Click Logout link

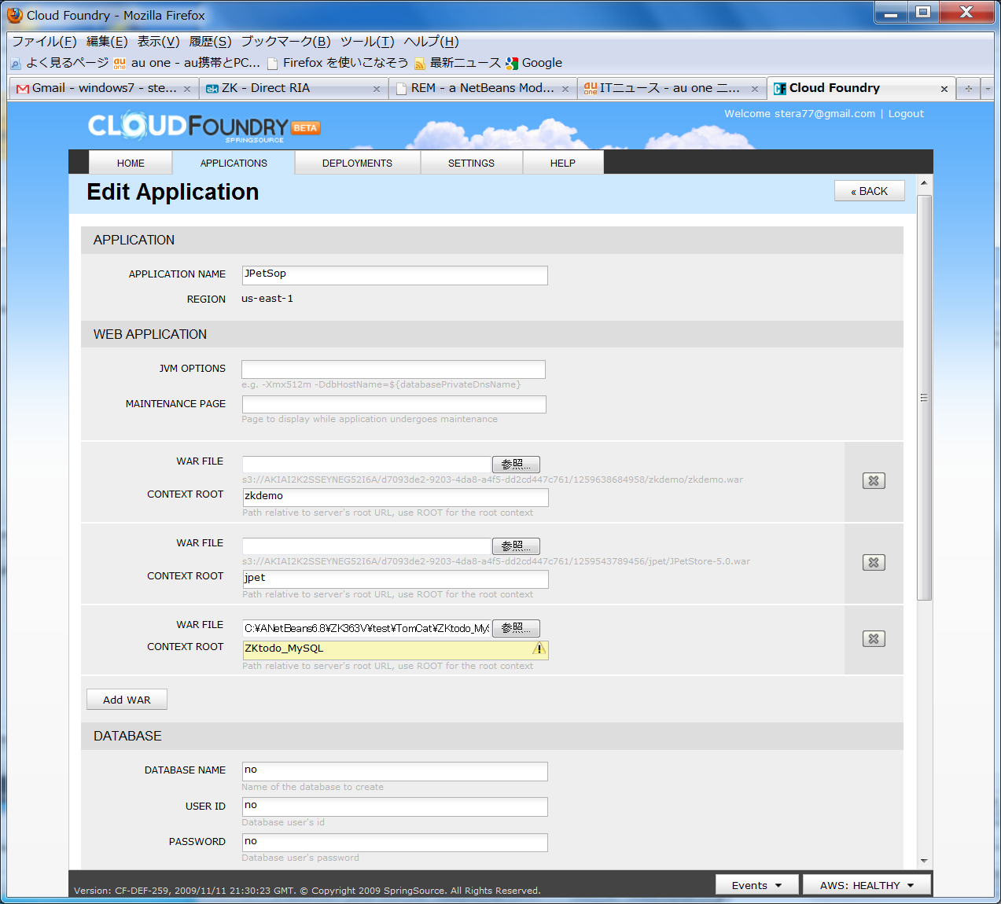906,114
